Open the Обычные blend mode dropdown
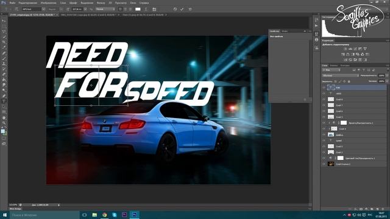 pyautogui.click(x=340, y=75)
